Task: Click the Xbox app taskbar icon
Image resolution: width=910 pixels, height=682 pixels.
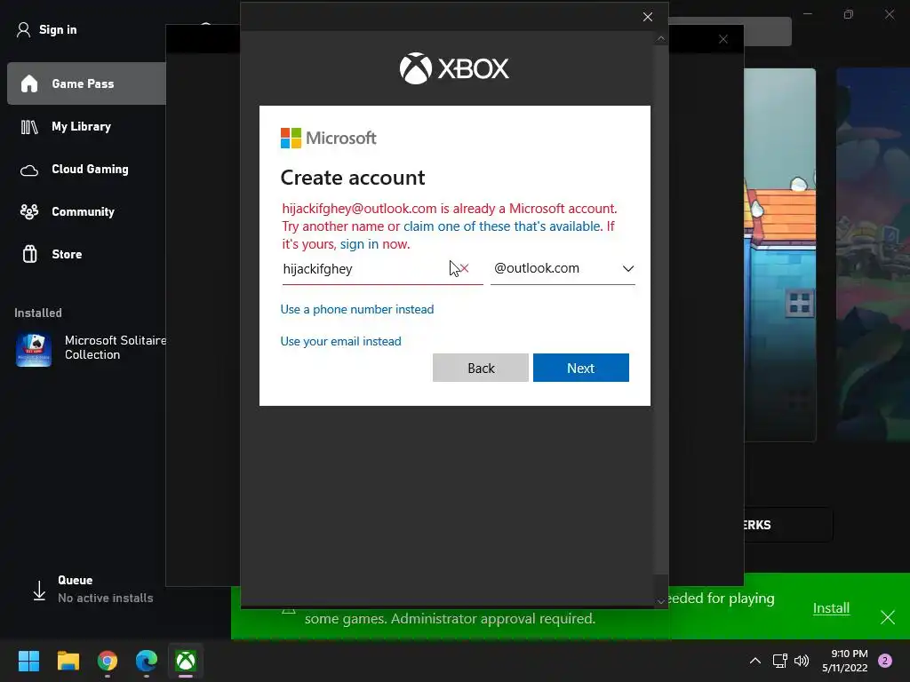Action: pyautogui.click(x=186, y=661)
